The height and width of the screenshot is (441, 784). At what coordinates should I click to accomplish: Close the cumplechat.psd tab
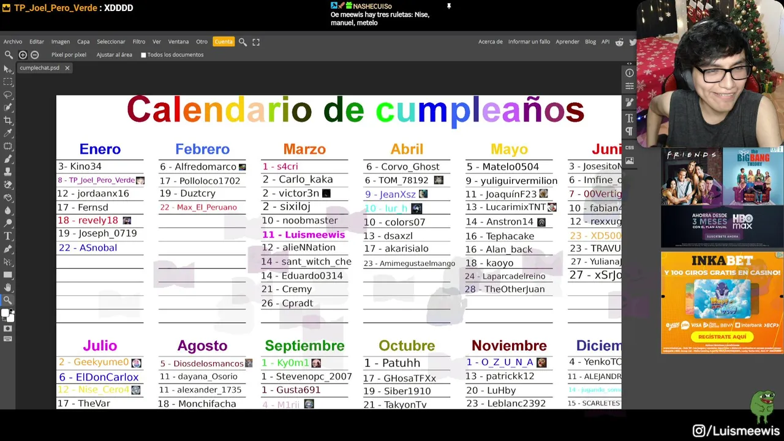[67, 68]
